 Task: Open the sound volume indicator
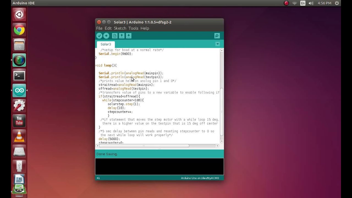[311, 3]
